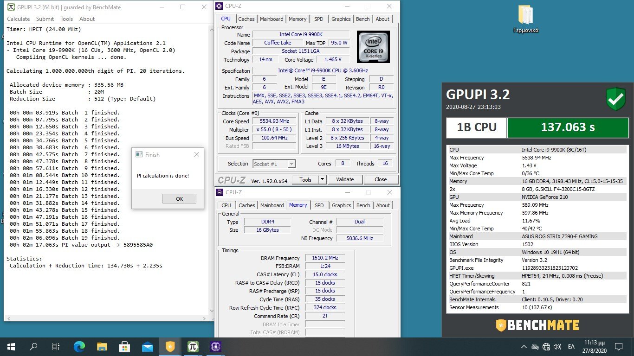Click the ΕΛ language indicator
The width and height of the screenshot is (634, 356).
571,346
